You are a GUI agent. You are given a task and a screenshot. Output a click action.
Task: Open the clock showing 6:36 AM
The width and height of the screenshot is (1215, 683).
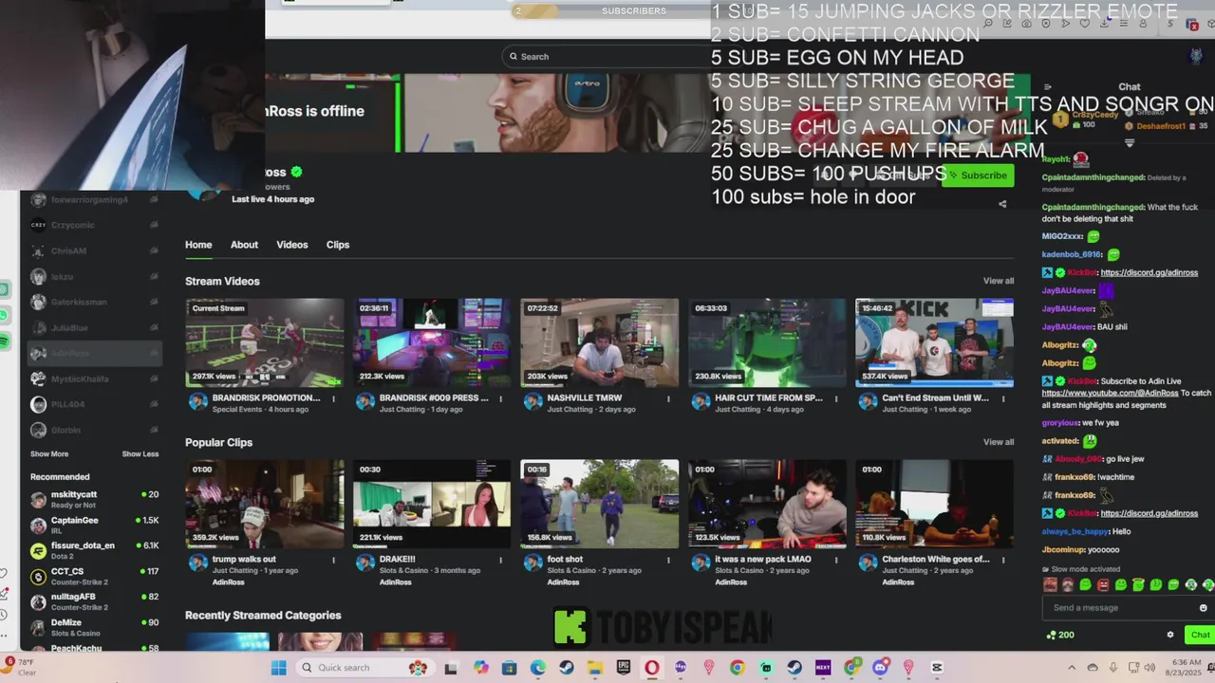coord(1182,668)
